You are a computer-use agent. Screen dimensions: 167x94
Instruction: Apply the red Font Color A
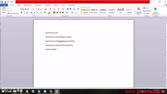(x=49, y=13)
